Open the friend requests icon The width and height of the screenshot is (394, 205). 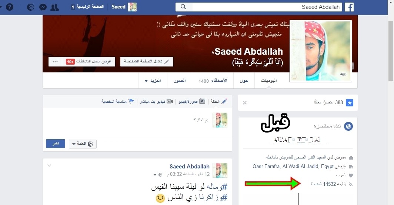(x=54, y=7)
